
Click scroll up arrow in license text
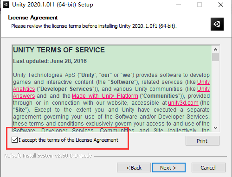click(215, 50)
